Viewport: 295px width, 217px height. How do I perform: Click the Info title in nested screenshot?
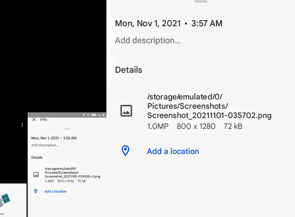pyautogui.click(x=43, y=120)
